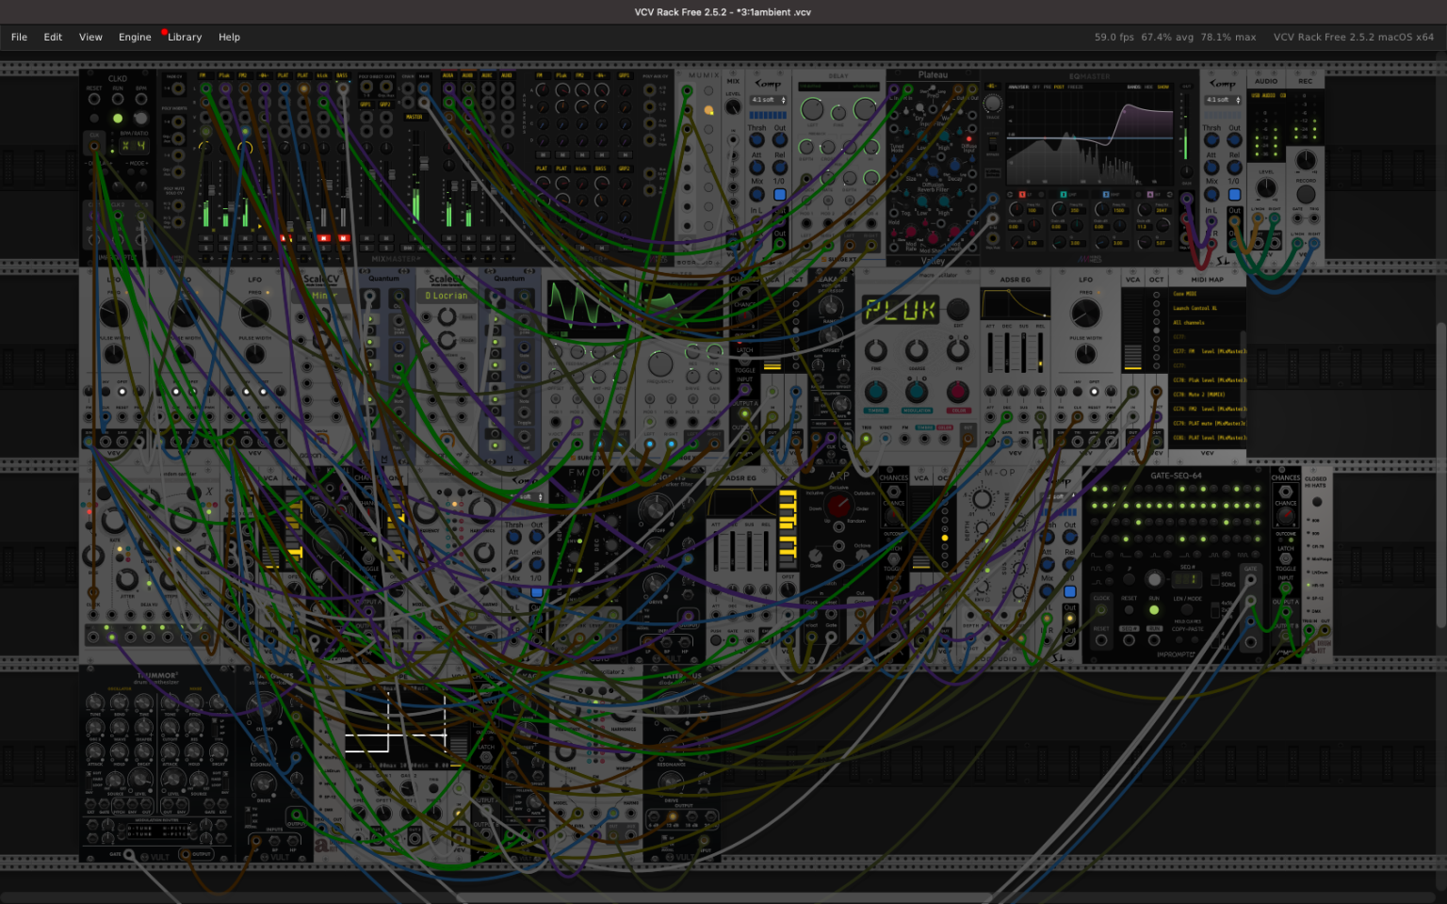Toggle Diffuse Input on Plateau

coord(969,138)
